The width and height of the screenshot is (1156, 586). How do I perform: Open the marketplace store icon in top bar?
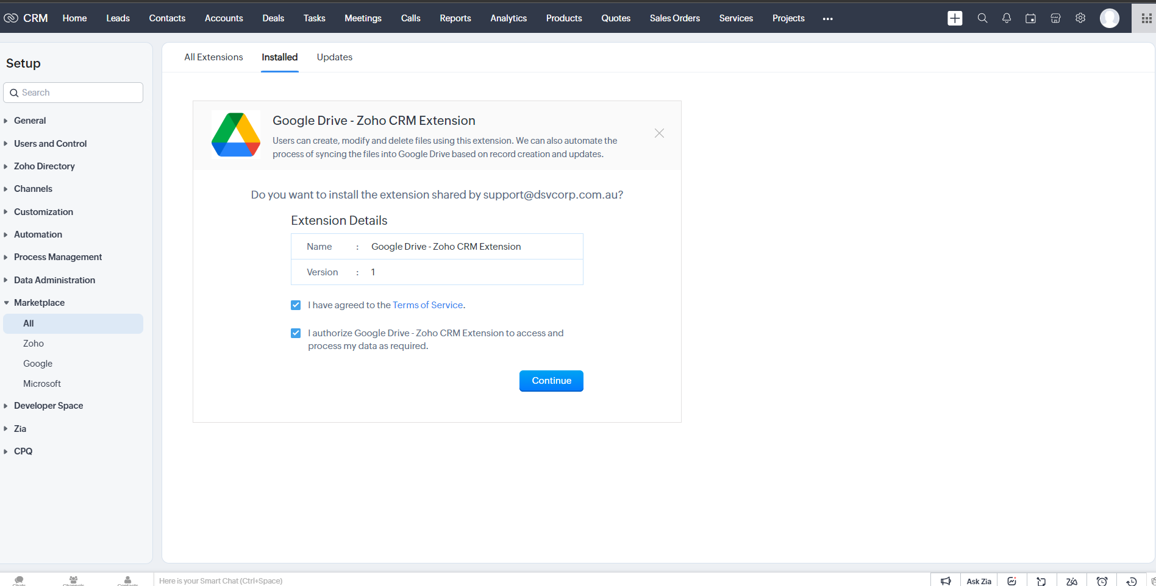(1055, 18)
